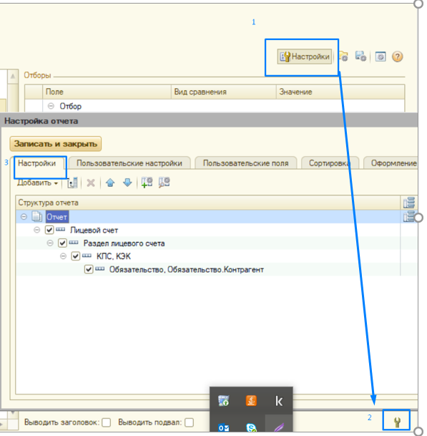Screen dimensions: 427x436
Task: Switch to Пользовательские настройки tab
Action: click(129, 163)
